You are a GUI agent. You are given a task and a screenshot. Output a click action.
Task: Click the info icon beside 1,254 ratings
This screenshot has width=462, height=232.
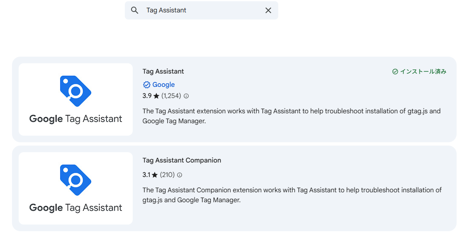186,96
